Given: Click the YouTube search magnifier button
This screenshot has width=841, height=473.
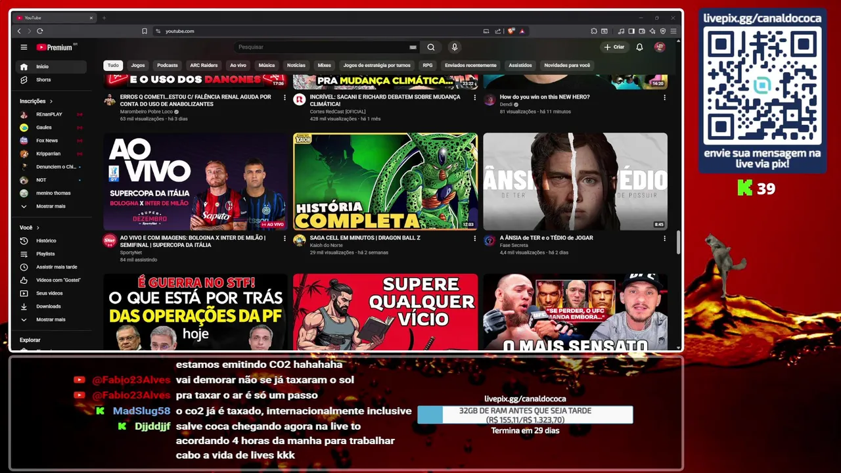Looking at the screenshot, I should 431,47.
